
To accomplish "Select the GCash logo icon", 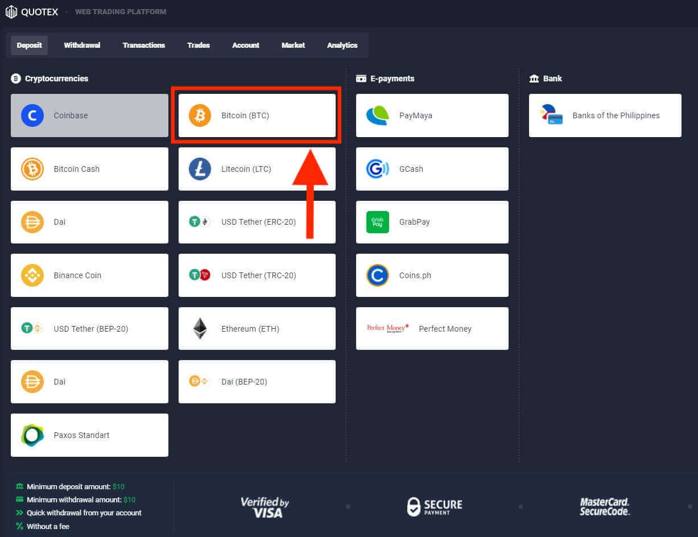I will click(377, 169).
